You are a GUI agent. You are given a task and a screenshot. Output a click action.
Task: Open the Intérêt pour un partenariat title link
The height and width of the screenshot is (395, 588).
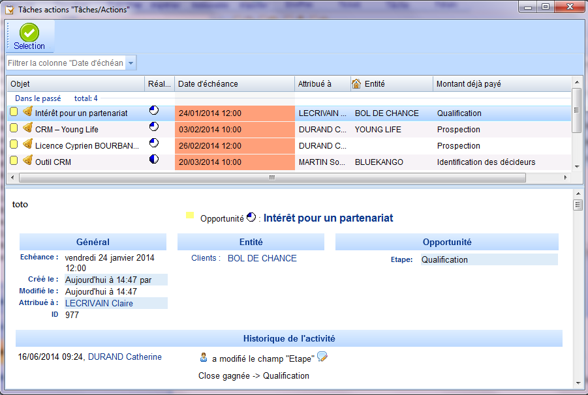pyautogui.click(x=328, y=218)
